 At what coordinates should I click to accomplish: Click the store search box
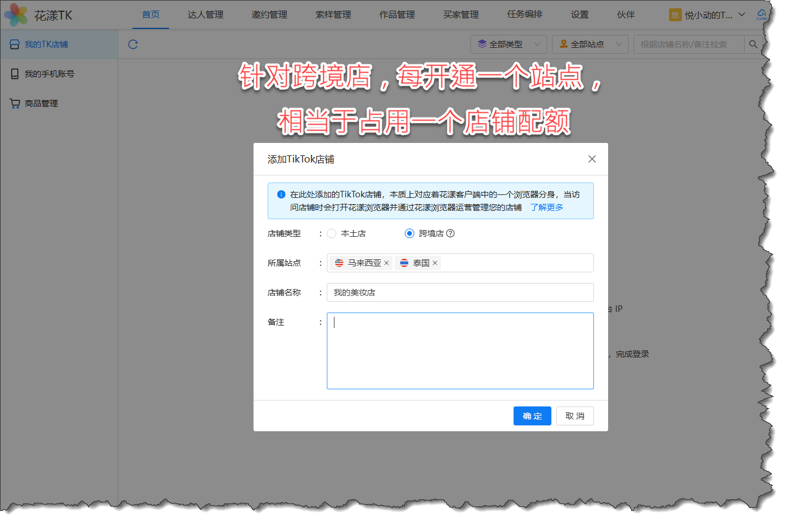coord(690,44)
